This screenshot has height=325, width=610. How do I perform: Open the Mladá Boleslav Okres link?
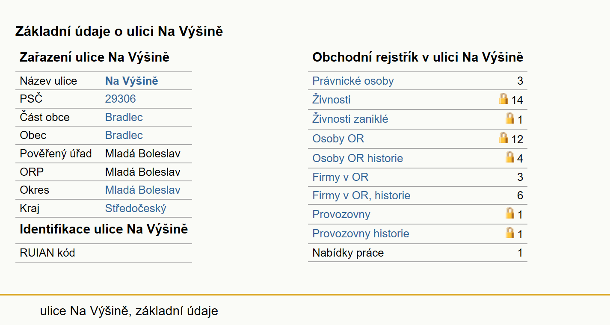click(143, 190)
